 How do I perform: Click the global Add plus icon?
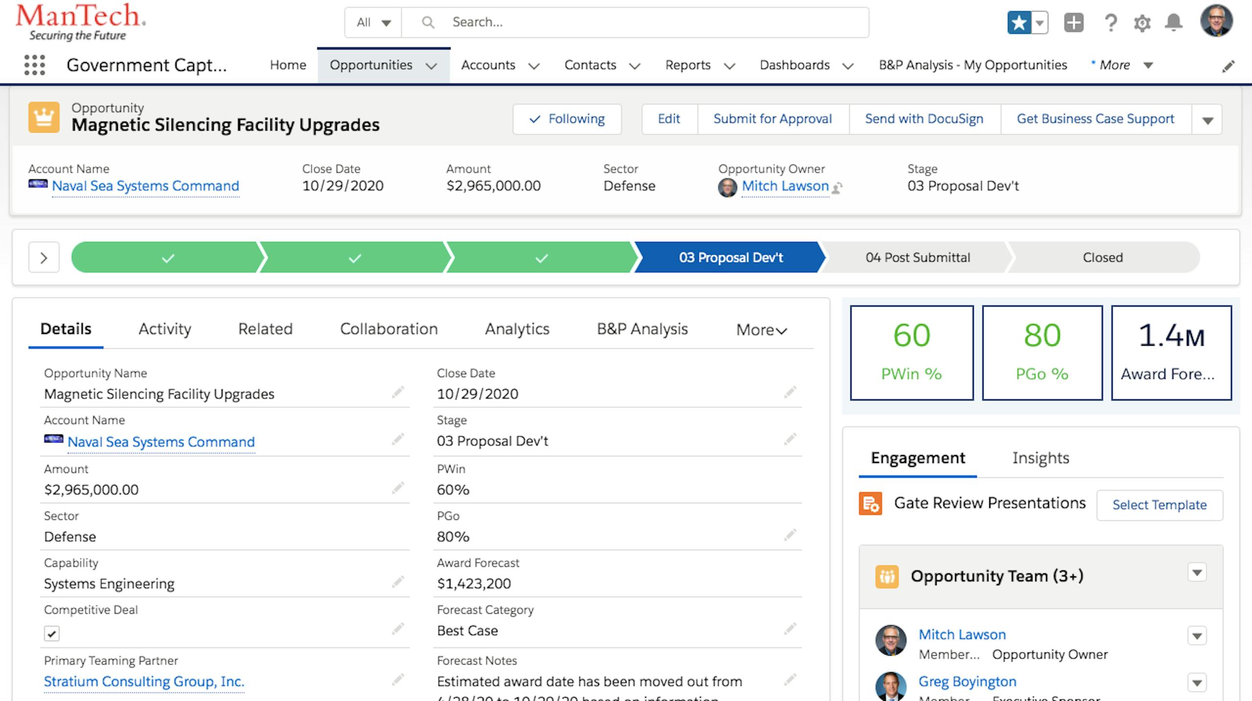tap(1073, 22)
